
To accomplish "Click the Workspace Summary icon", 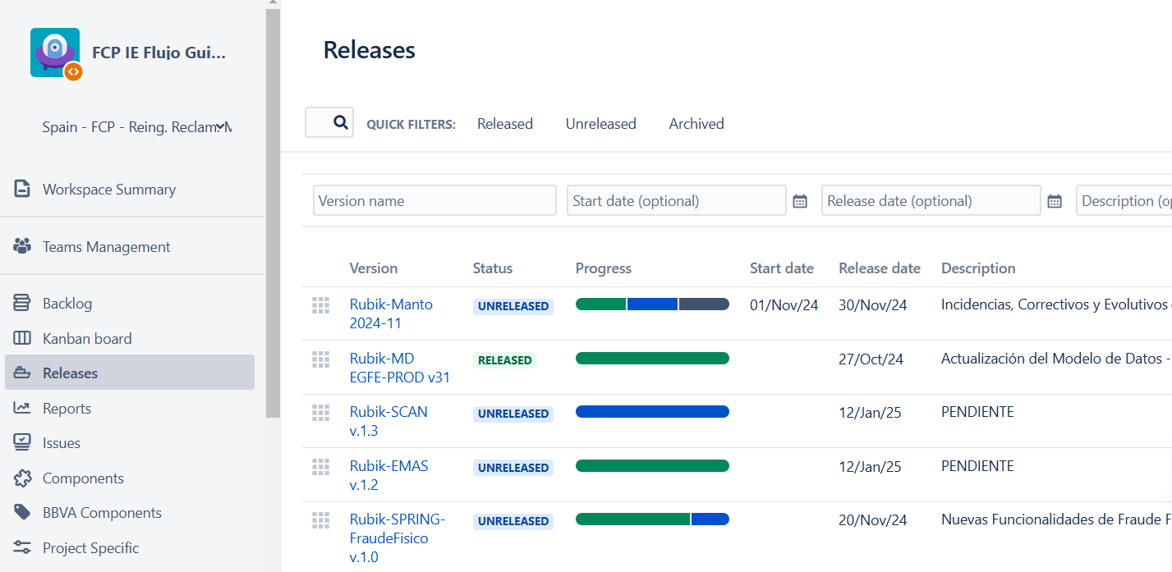I will [22, 189].
